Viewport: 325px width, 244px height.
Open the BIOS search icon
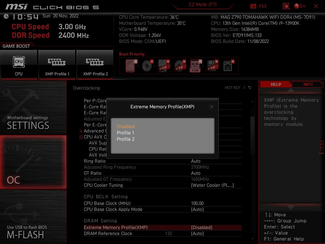286,6
